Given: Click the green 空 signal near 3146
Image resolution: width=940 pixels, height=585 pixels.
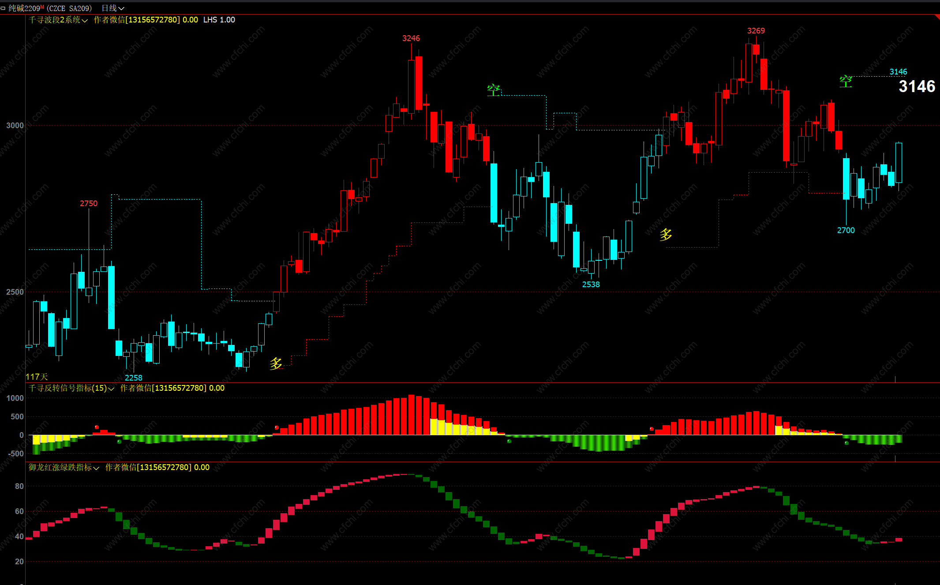Looking at the screenshot, I should (846, 81).
